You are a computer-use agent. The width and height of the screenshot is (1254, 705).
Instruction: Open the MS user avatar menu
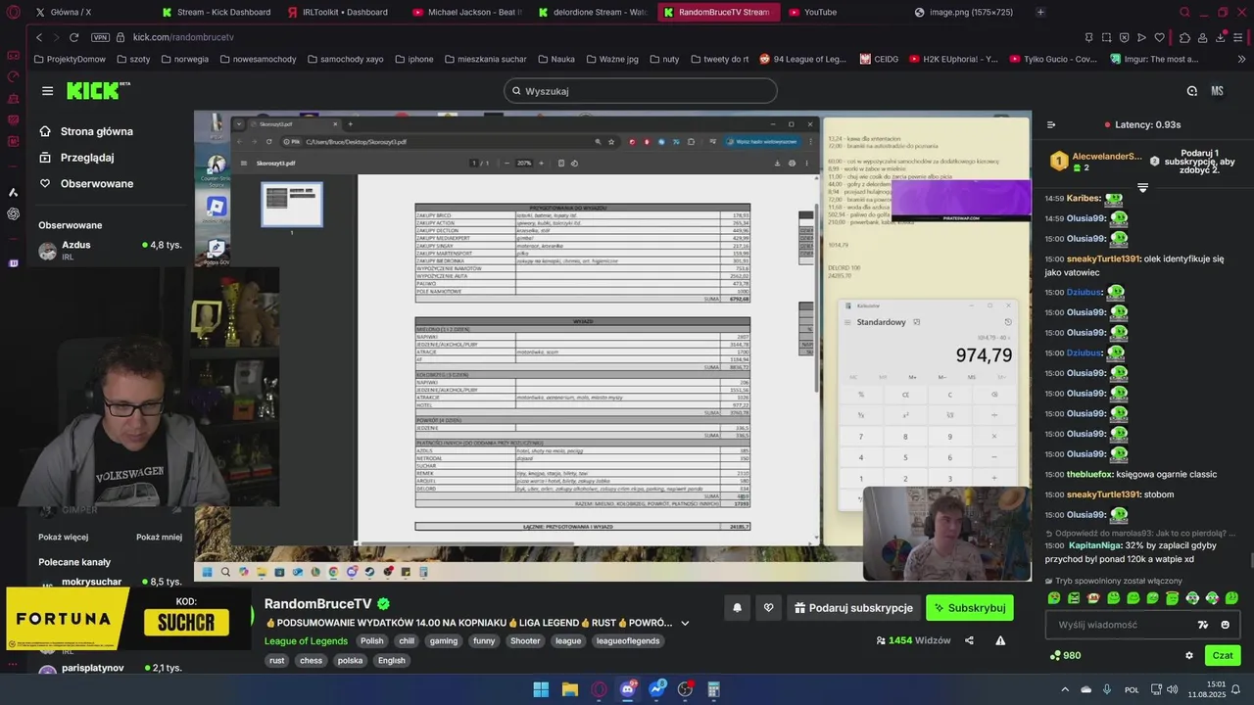1217,91
